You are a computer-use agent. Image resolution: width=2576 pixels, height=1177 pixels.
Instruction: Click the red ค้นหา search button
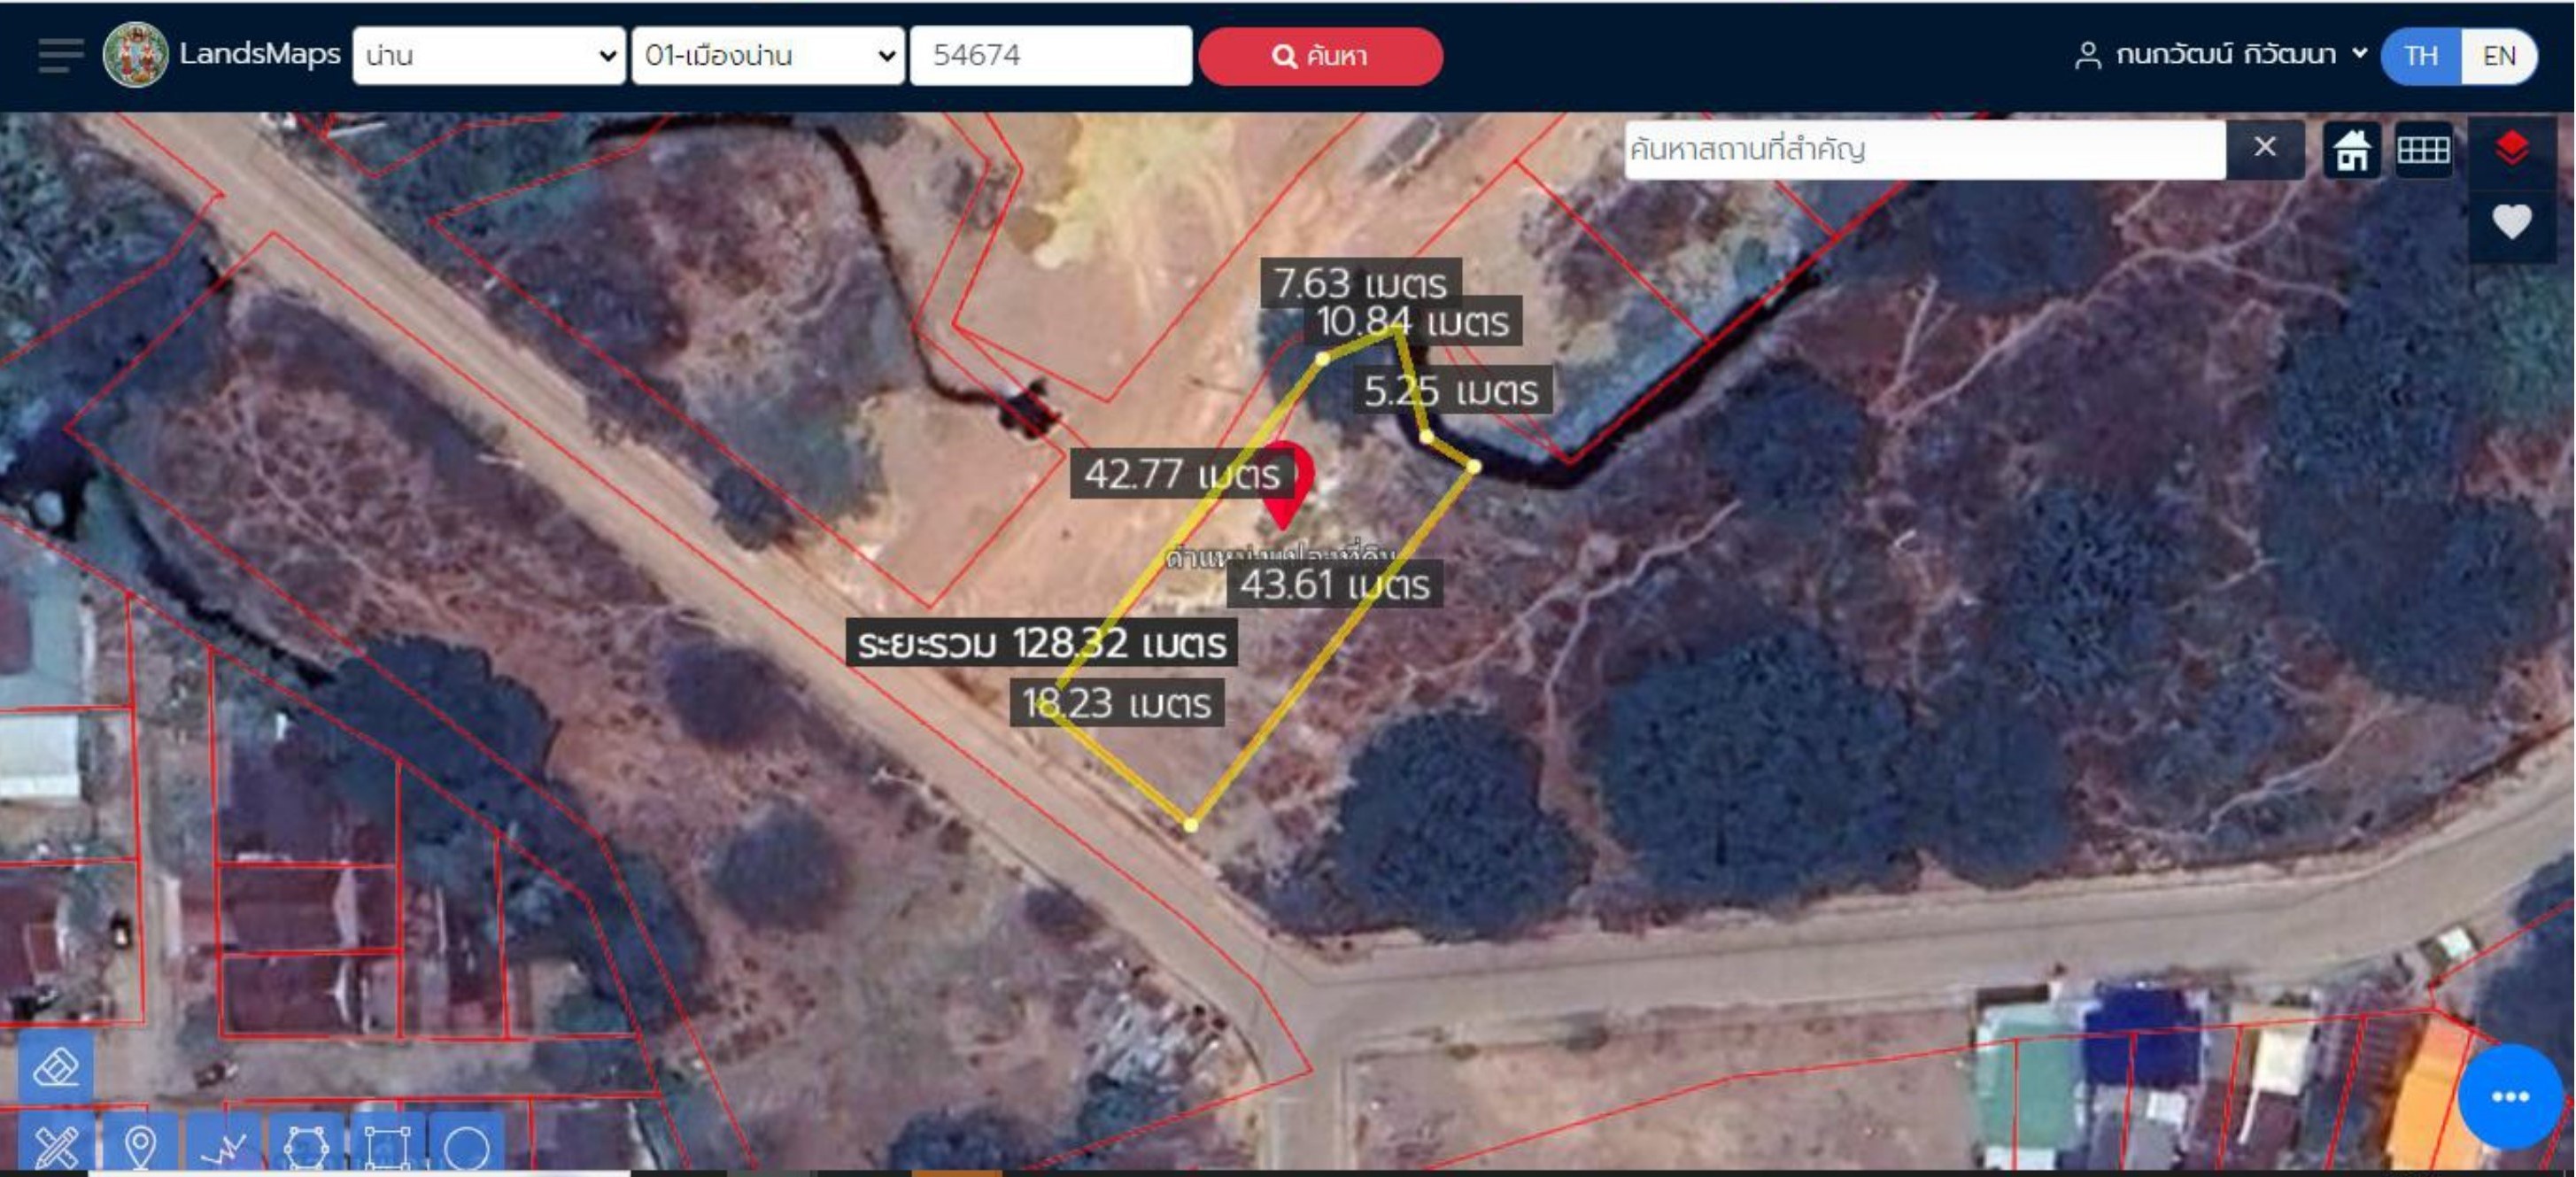[1320, 56]
